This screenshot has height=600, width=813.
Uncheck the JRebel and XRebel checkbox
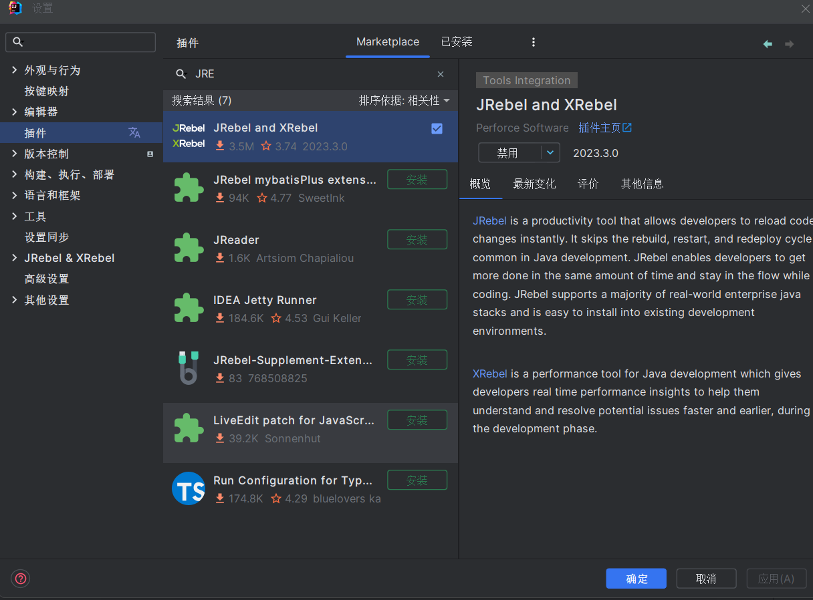pyautogui.click(x=437, y=128)
